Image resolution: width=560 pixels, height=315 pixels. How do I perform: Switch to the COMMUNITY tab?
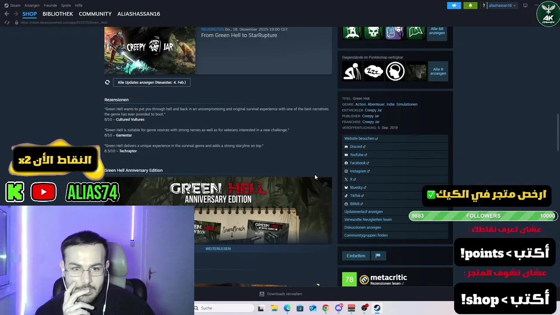coord(95,14)
